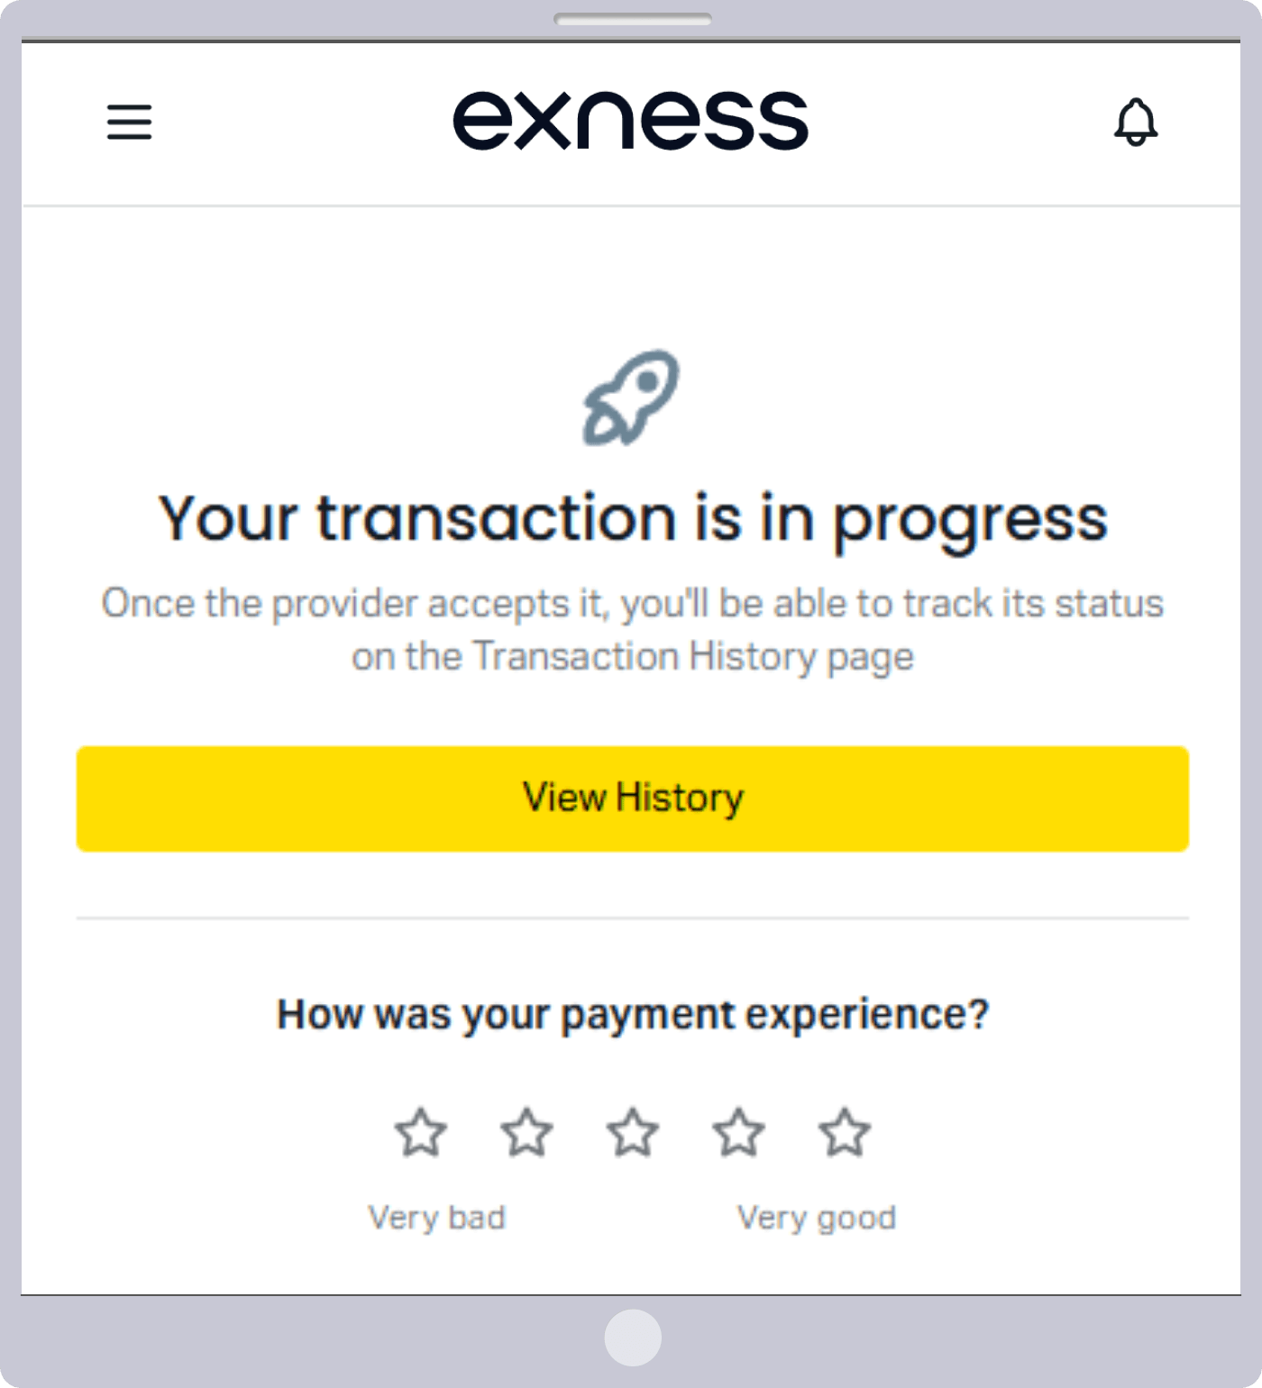Image resolution: width=1262 pixels, height=1388 pixels.
Task: Click the 'Very good' rating label
Action: (x=817, y=1218)
